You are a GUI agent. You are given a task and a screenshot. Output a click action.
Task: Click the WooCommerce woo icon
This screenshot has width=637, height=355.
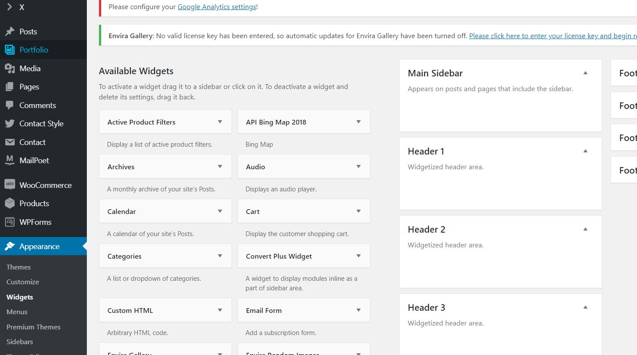pos(10,185)
